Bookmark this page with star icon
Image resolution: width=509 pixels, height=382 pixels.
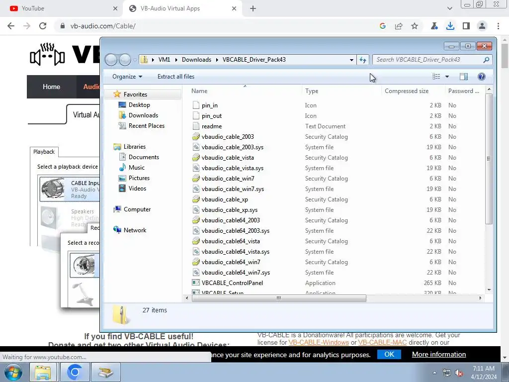click(x=415, y=26)
